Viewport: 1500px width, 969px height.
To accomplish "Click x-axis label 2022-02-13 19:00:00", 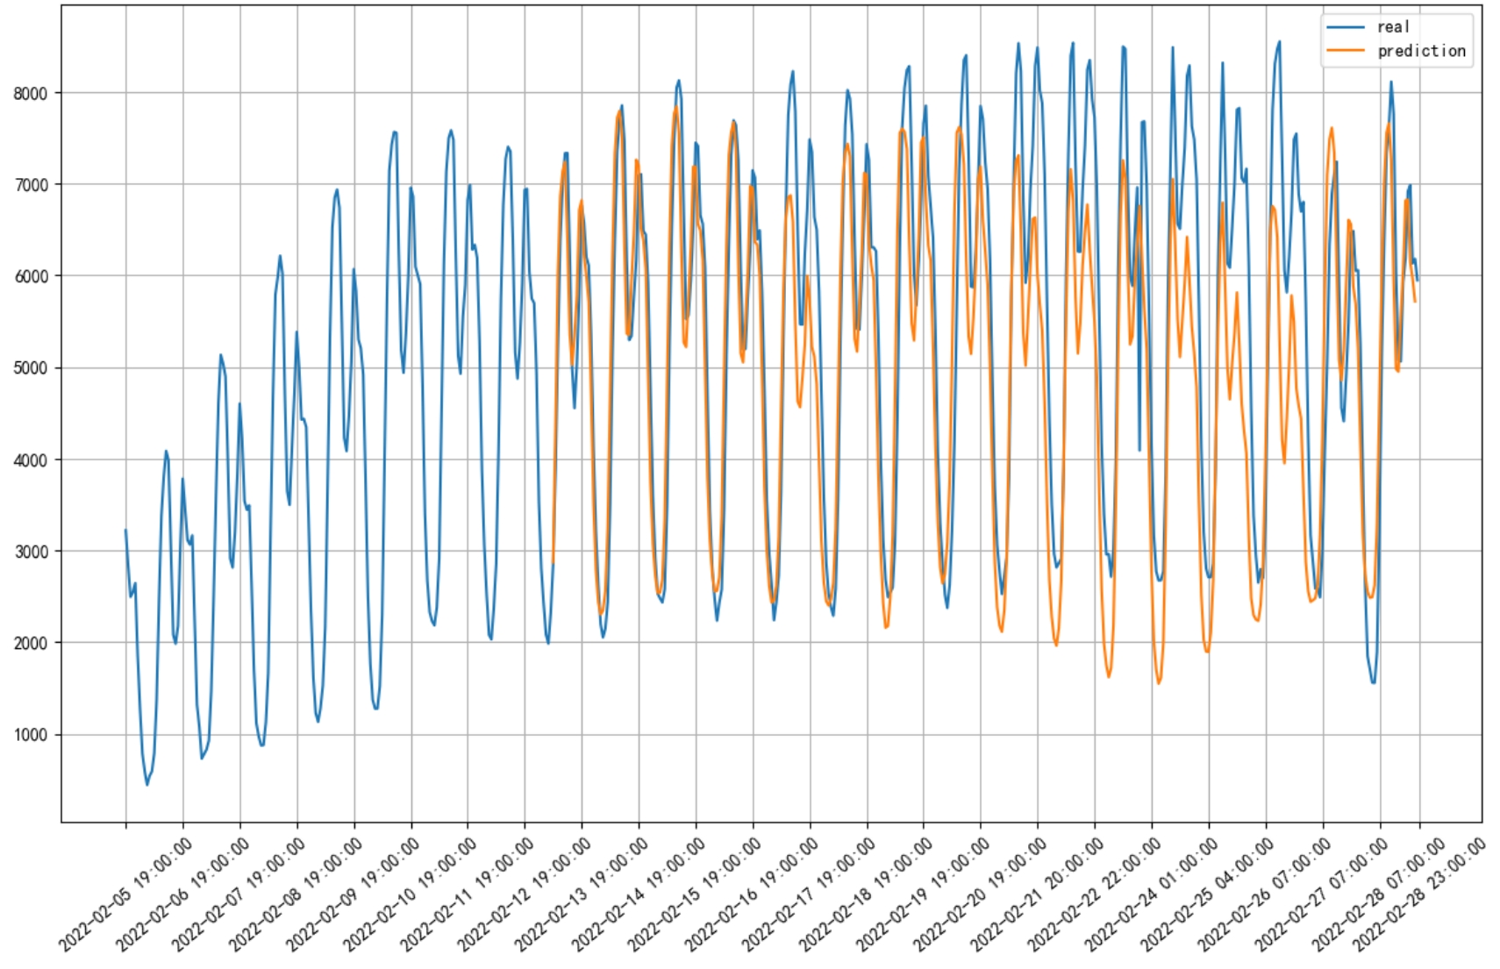I will pos(582,894).
